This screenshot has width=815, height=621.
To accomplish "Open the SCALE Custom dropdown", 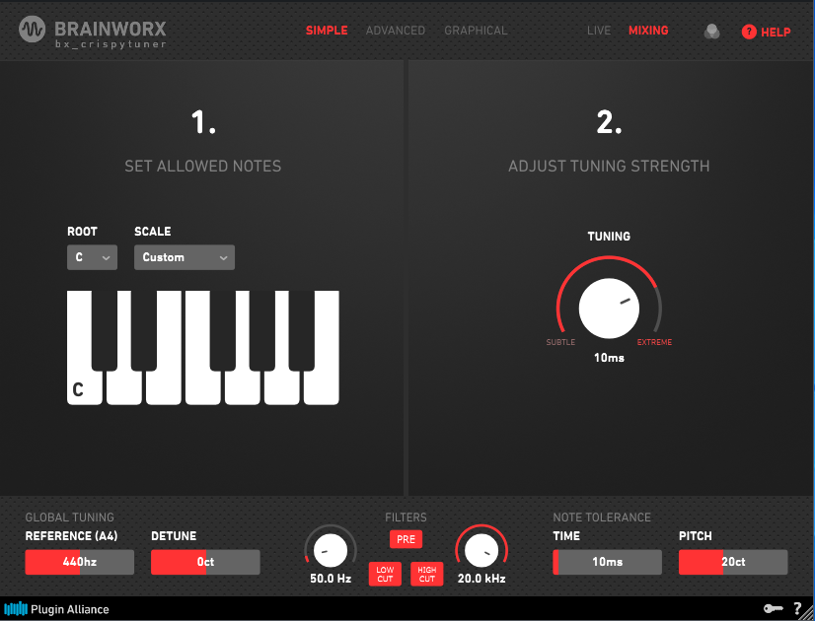I will tap(185, 257).
